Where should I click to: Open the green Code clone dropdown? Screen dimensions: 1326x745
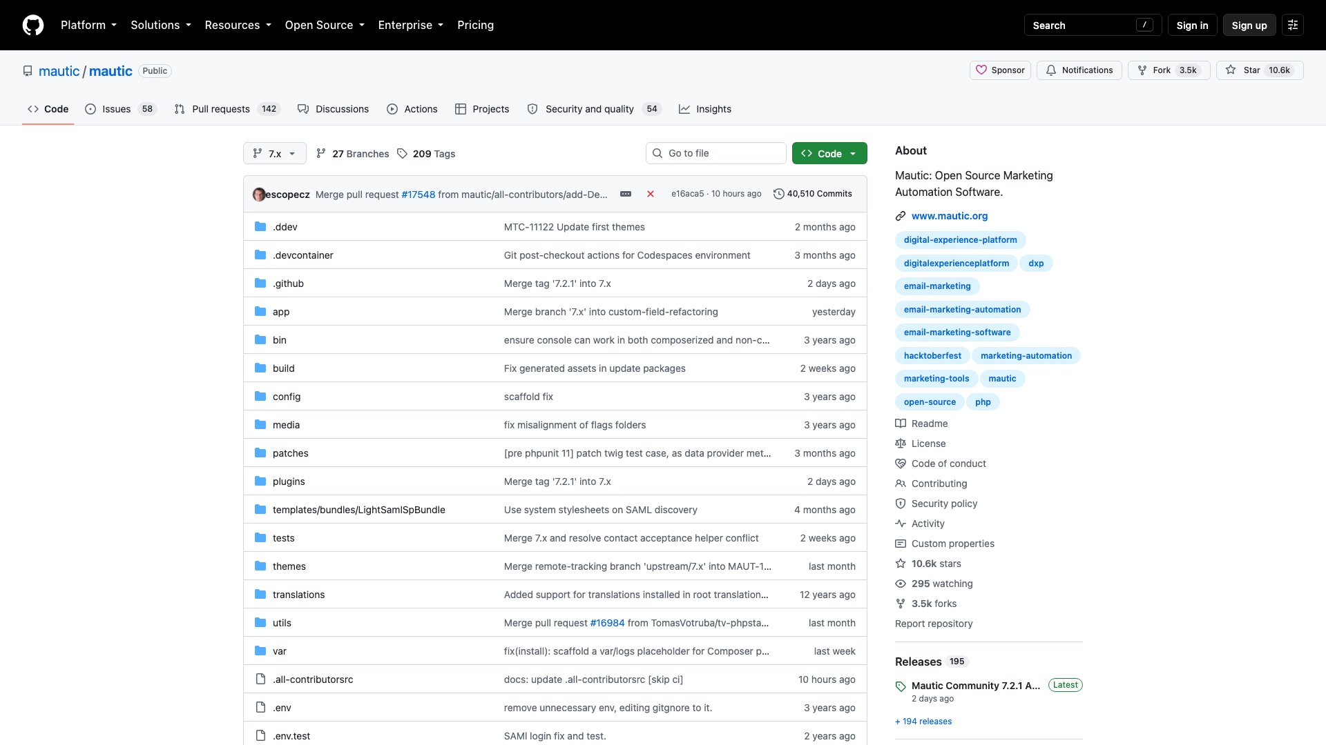829,153
